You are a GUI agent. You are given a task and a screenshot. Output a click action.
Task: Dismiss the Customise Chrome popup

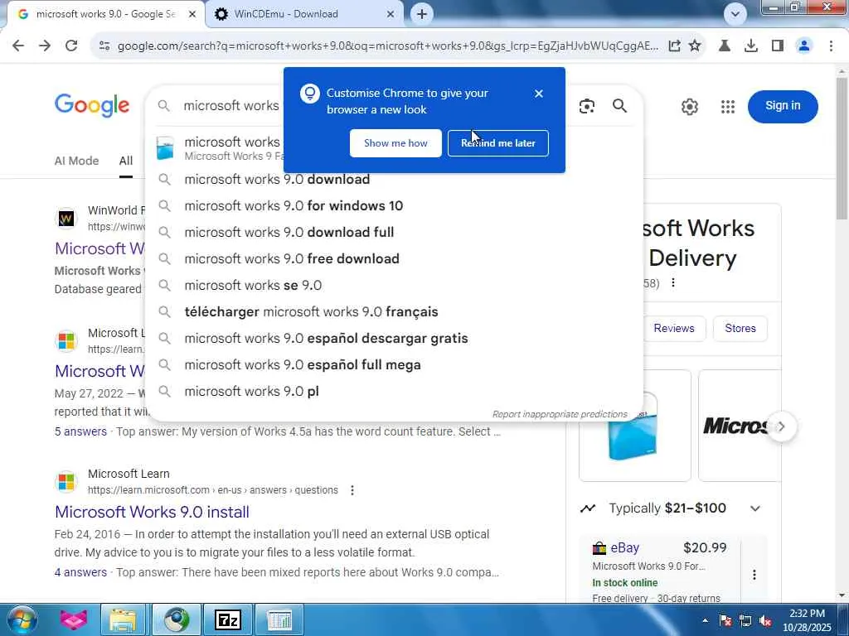(x=538, y=94)
